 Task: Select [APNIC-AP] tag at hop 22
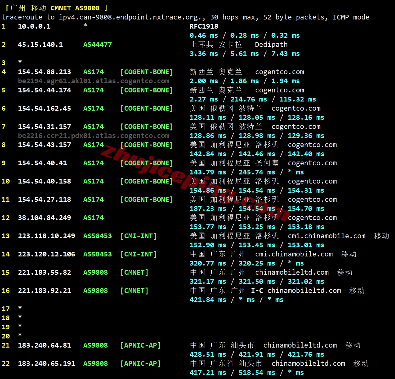(x=141, y=364)
